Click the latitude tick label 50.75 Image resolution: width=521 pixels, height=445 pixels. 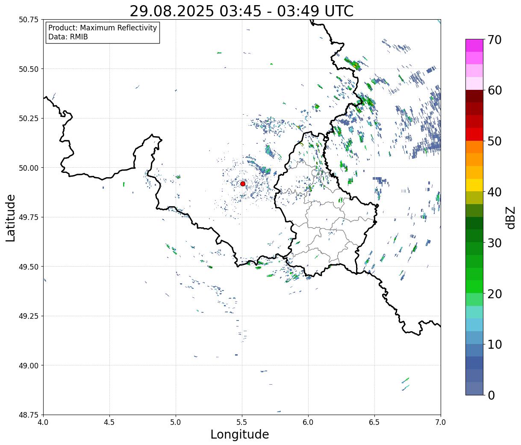coord(29,20)
